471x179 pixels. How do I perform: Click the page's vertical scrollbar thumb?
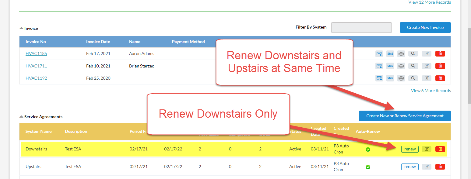coord(469,64)
